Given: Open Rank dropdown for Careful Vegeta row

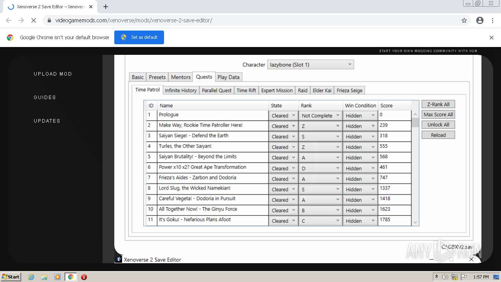Looking at the screenshot, I should tap(321, 200).
